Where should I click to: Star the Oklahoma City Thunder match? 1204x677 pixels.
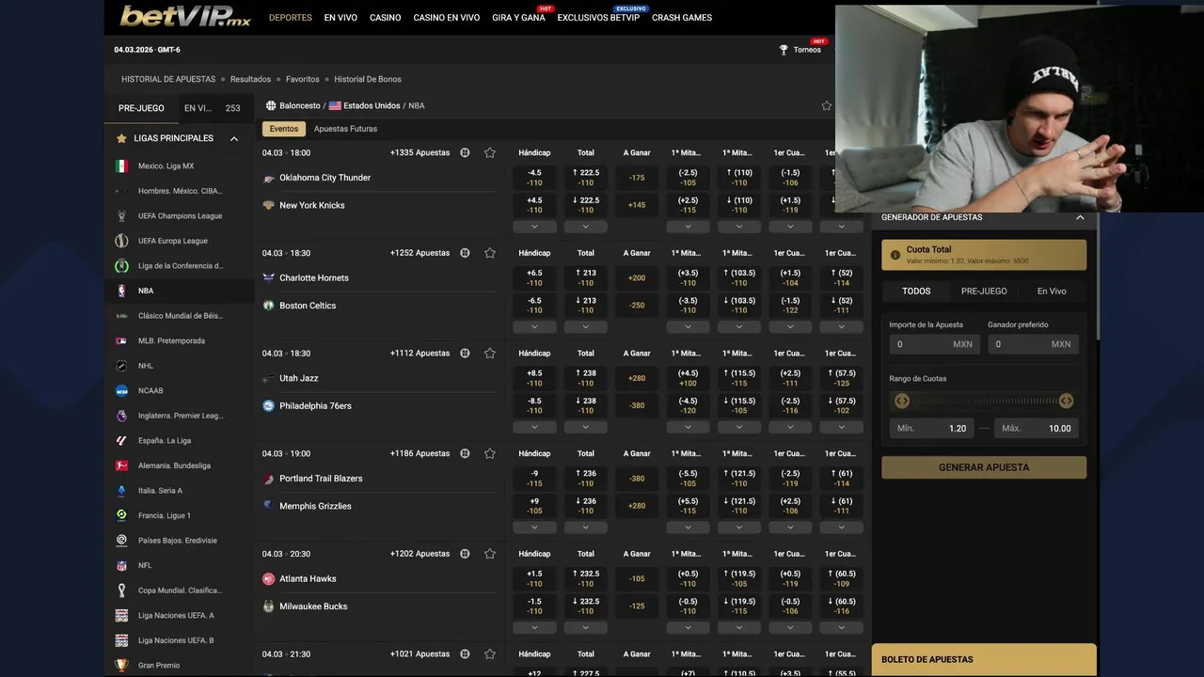490,152
